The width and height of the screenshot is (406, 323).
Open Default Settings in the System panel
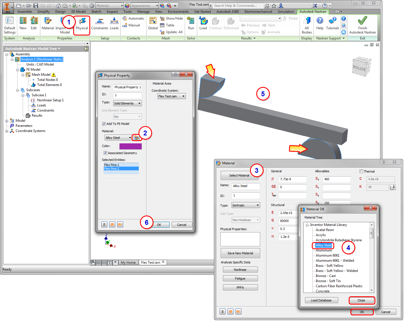(9, 25)
